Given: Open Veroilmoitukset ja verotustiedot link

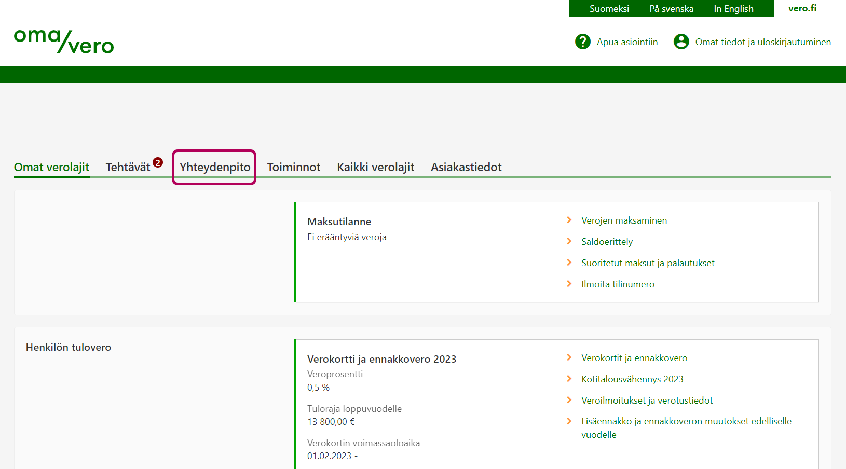Looking at the screenshot, I should pyautogui.click(x=647, y=401).
